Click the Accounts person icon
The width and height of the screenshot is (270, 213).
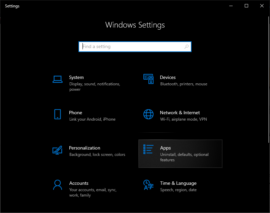click(x=58, y=185)
